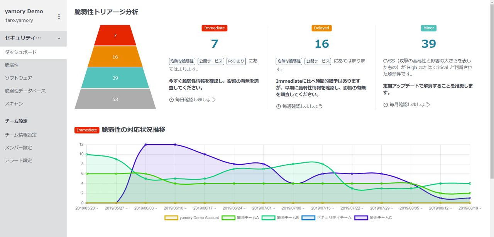The height and width of the screenshot is (237, 494).
Task: Click the red Immediate funnel segment showing 7
Action: pos(115,36)
